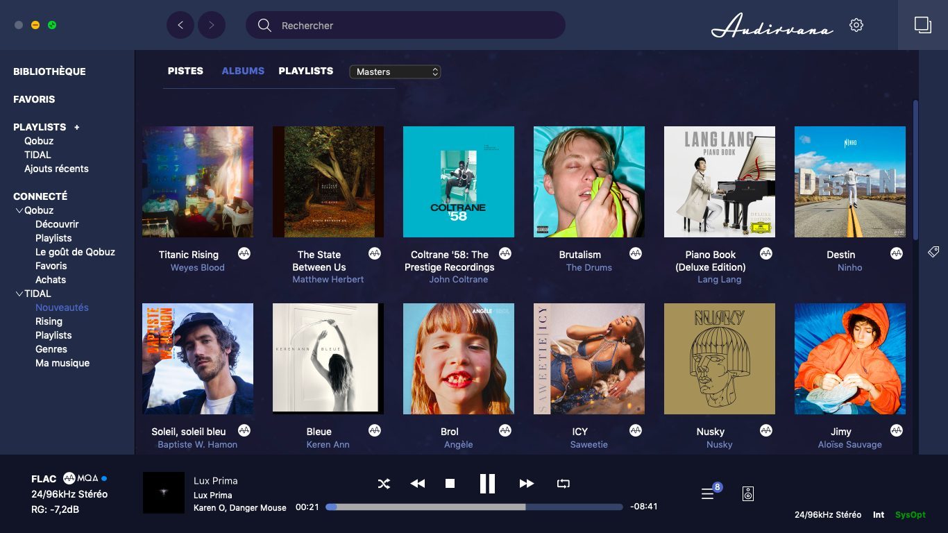Click in the Rechercher search field
This screenshot has height=533, width=948.
[x=405, y=25]
